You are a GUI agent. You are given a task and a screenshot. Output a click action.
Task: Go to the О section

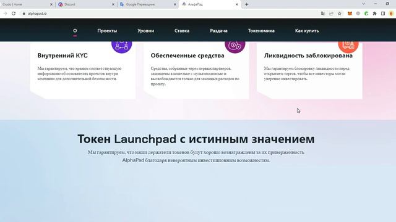75,31
